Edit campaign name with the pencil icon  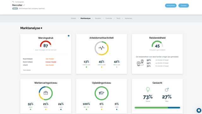click(x=24, y=5)
